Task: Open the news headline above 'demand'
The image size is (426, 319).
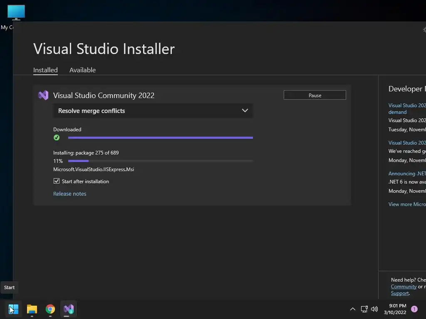Action: (x=407, y=105)
